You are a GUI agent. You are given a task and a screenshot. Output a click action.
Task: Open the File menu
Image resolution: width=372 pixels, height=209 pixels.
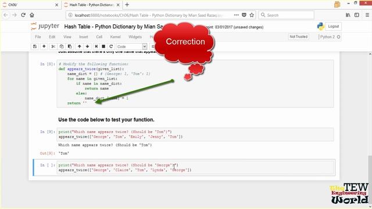[x=38, y=37]
